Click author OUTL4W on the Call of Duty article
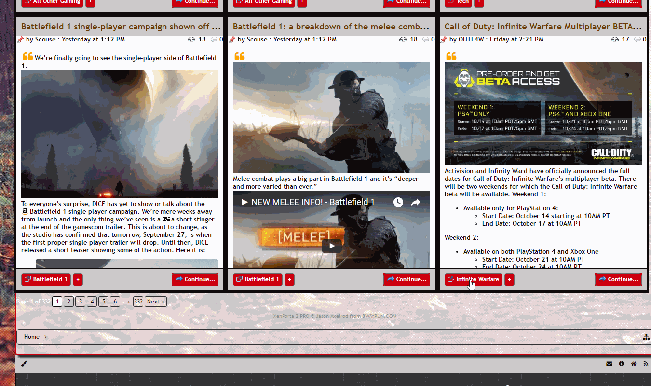This screenshot has width=651, height=386. click(472, 40)
